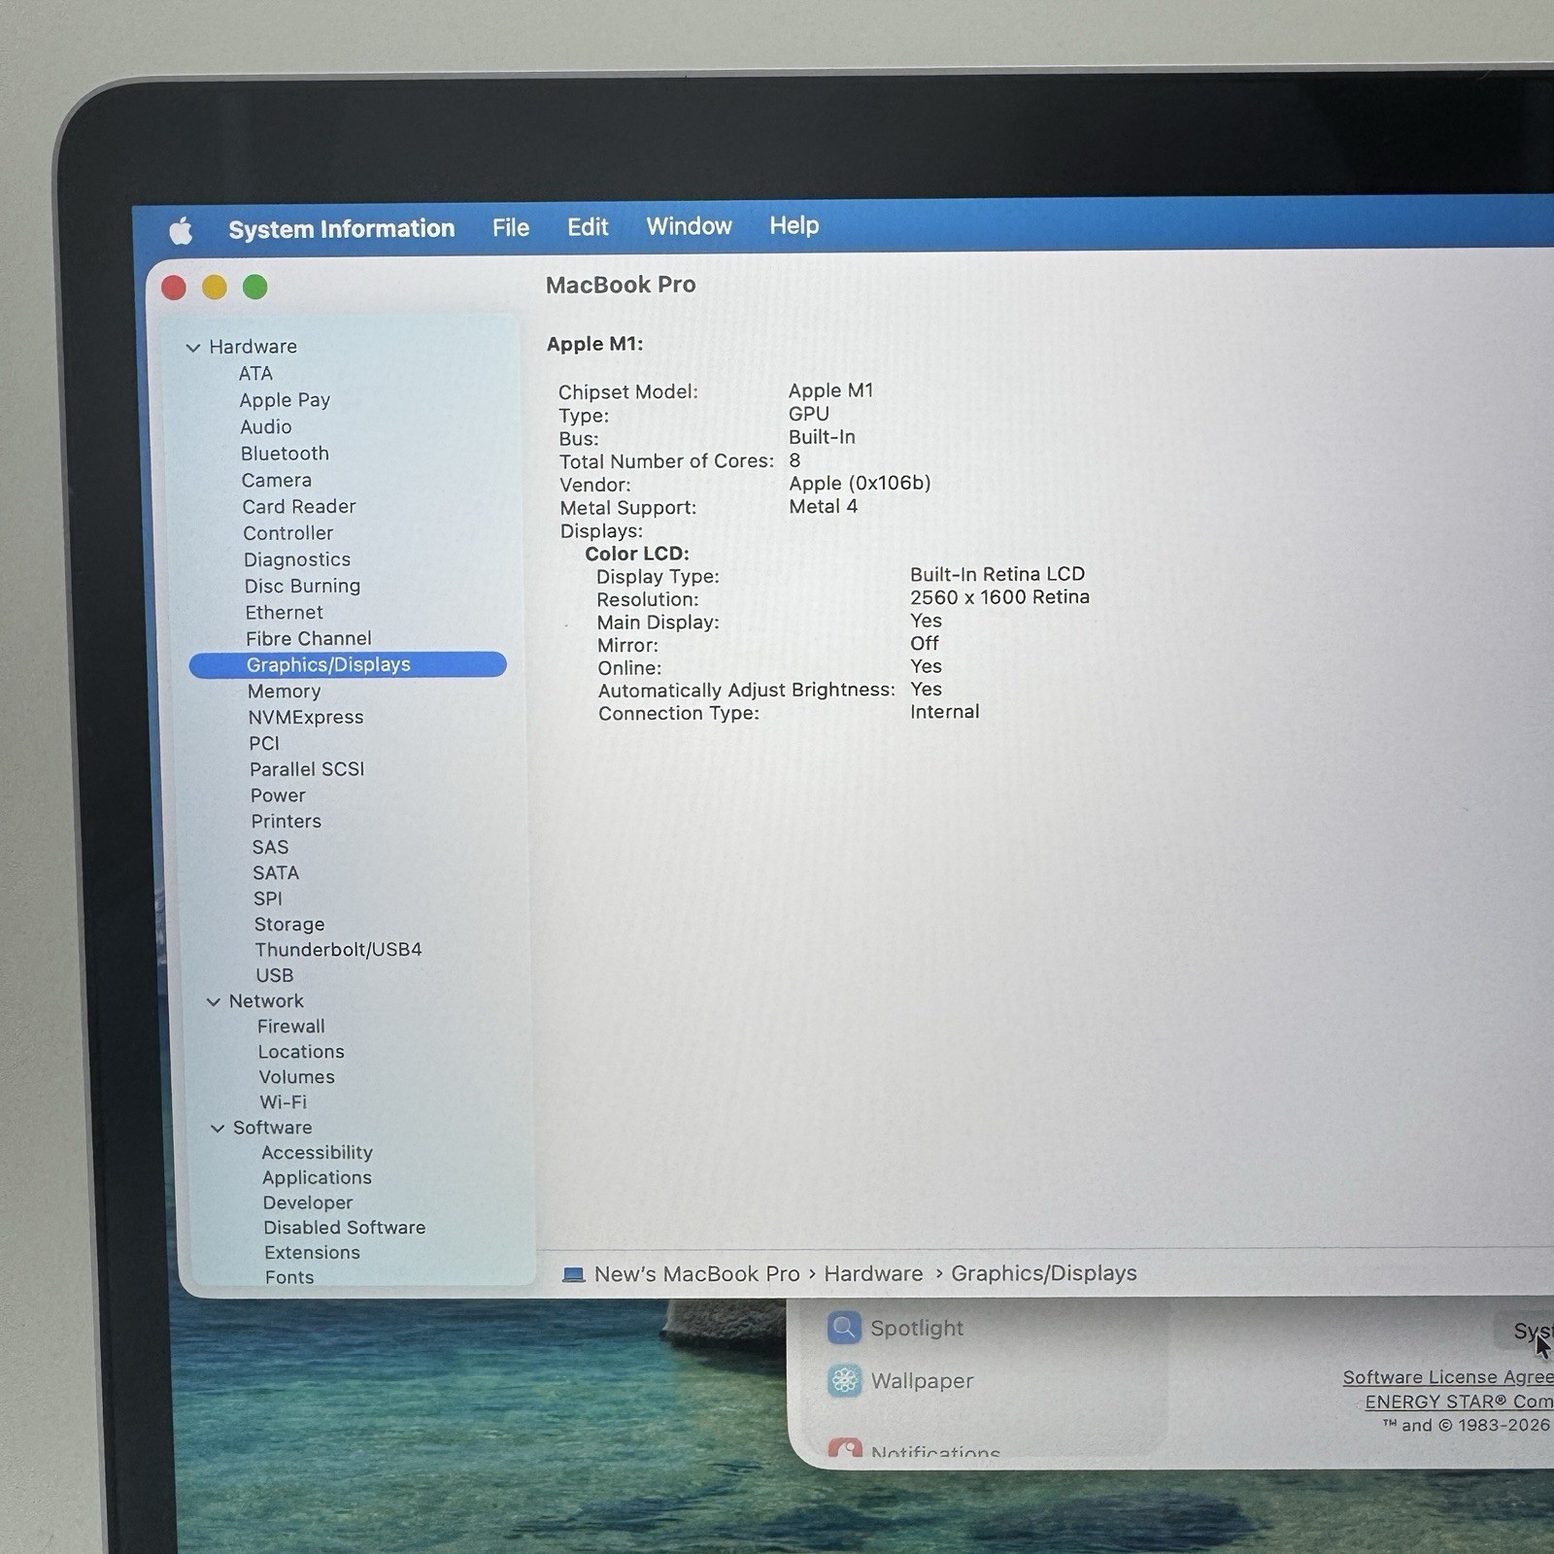The image size is (1554, 1554).
Task: Select USB in the sidebar
Action: pos(275,975)
